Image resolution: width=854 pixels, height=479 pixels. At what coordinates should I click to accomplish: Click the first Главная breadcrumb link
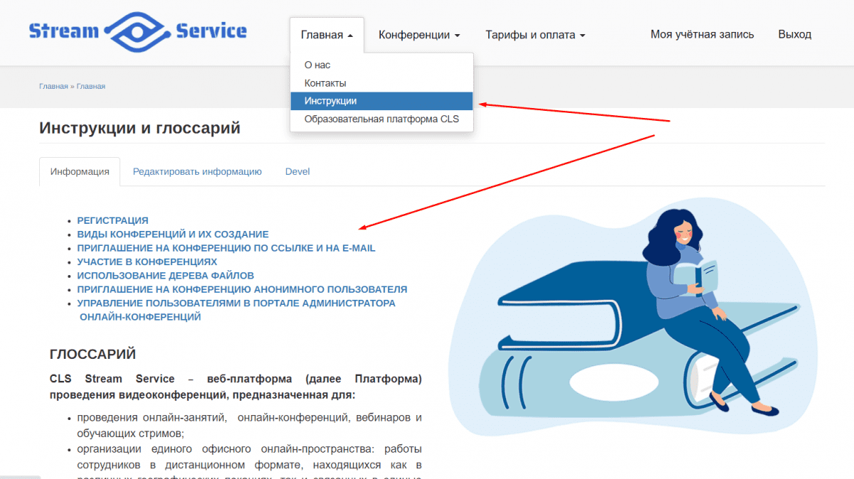[53, 86]
